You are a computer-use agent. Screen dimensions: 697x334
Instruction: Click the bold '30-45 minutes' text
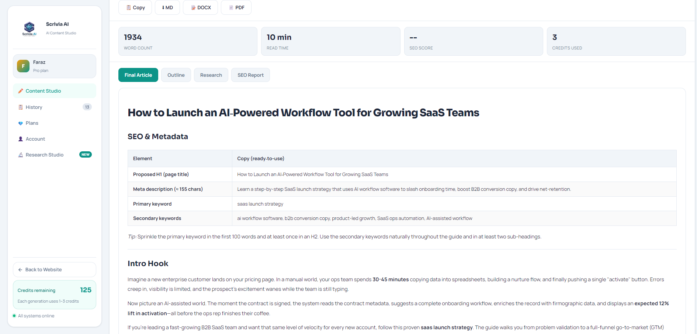(391, 279)
